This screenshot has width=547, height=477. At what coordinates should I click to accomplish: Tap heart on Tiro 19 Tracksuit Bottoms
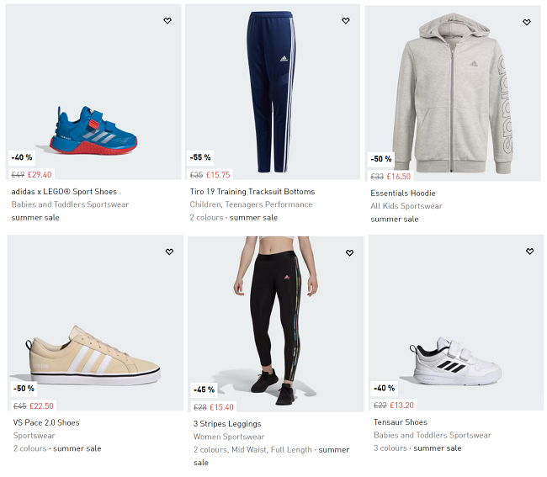[x=346, y=21]
